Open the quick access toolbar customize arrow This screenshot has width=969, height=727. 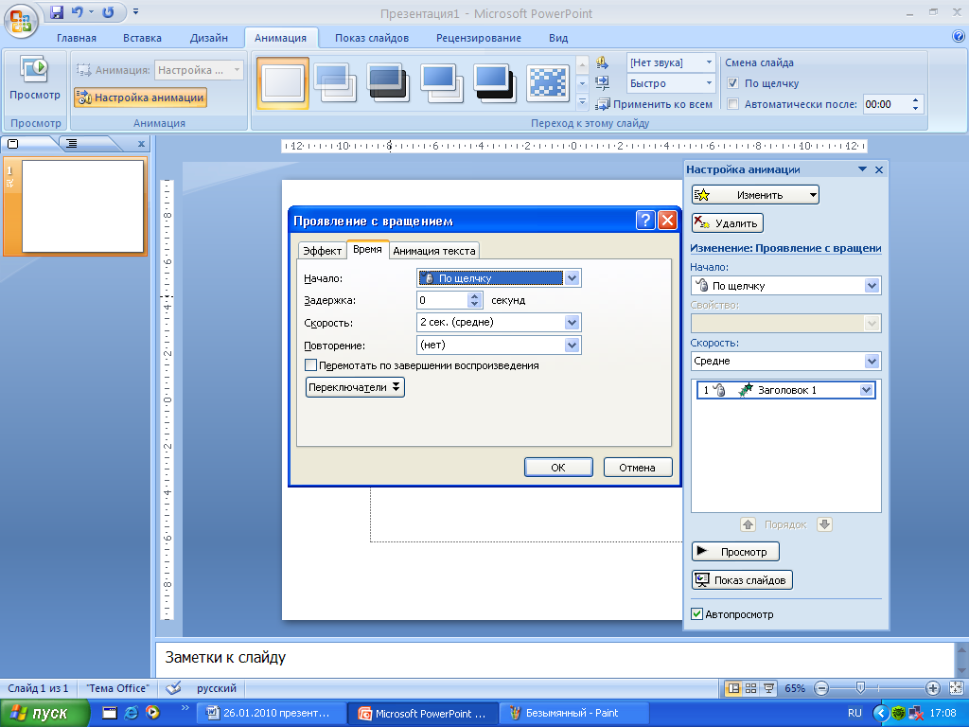point(135,11)
